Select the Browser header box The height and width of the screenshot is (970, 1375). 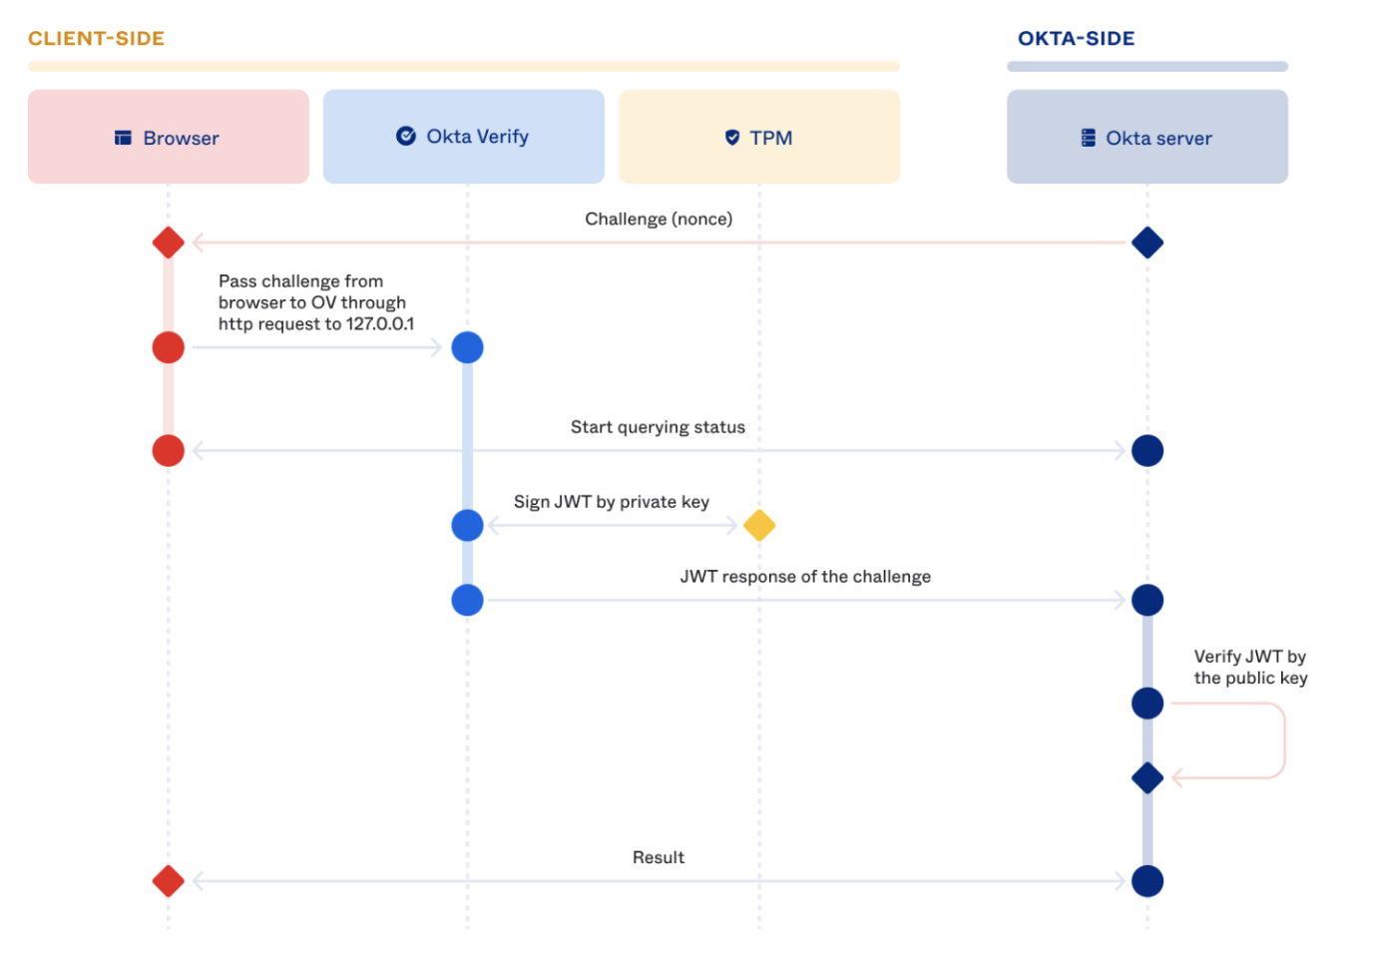pyautogui.click(x=168, y=137)
